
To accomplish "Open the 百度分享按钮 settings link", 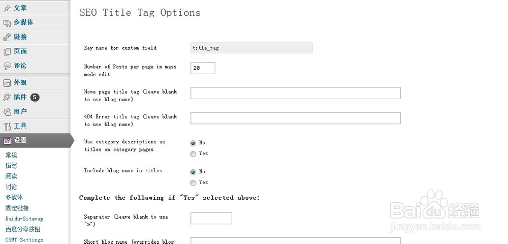I will coord(23,229).
